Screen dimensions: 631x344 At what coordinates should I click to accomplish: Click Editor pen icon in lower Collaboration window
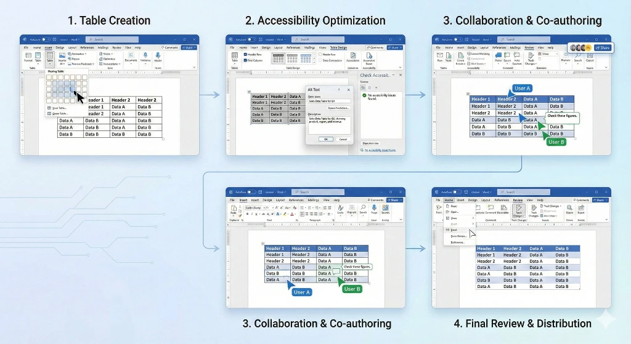coord(340,208)
